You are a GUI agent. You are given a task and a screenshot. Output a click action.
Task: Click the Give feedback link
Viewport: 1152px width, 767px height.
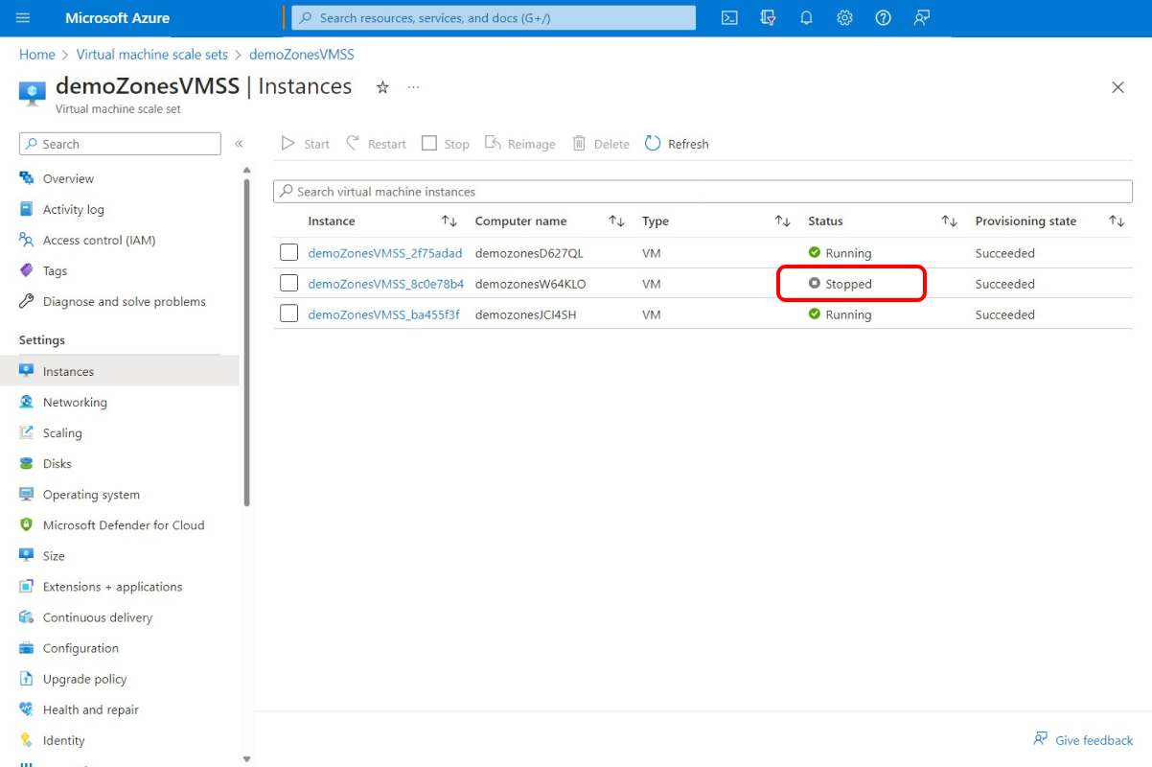tap(1083, 739)
